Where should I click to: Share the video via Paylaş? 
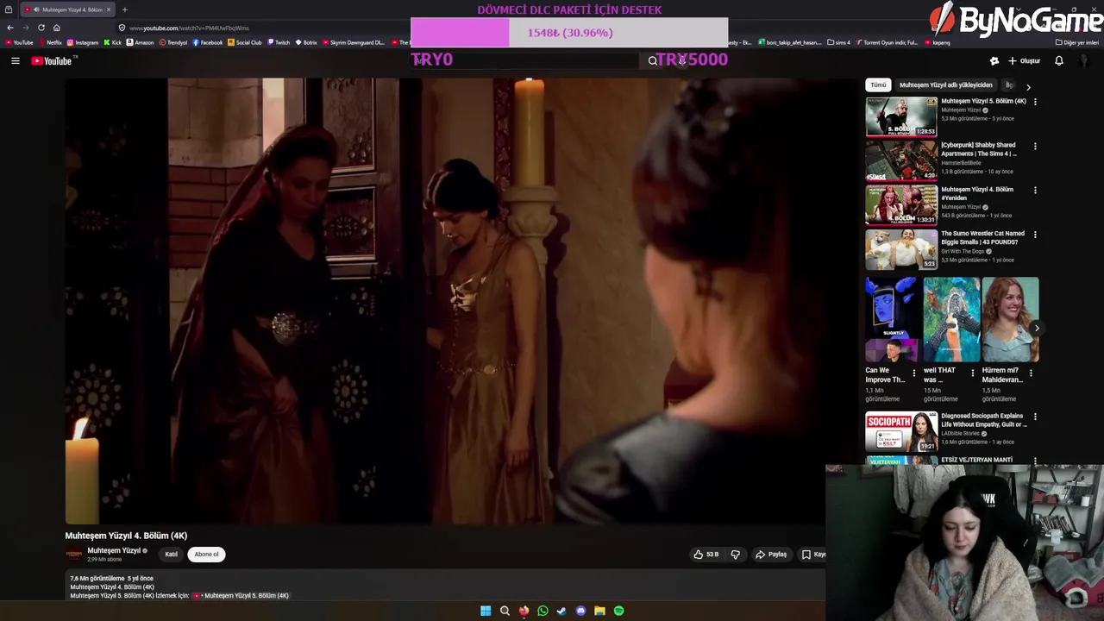[x=771, y=555]
